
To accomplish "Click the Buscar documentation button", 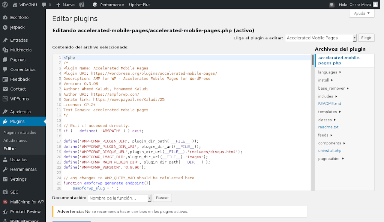I will click(x=162, y=198).
